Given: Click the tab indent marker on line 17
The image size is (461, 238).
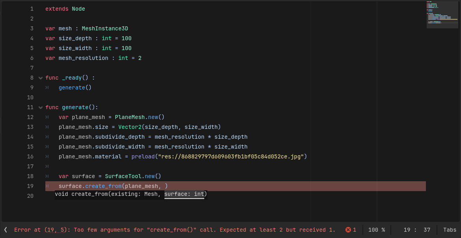Looking at the screenshot, I should (x=47, y=166).
